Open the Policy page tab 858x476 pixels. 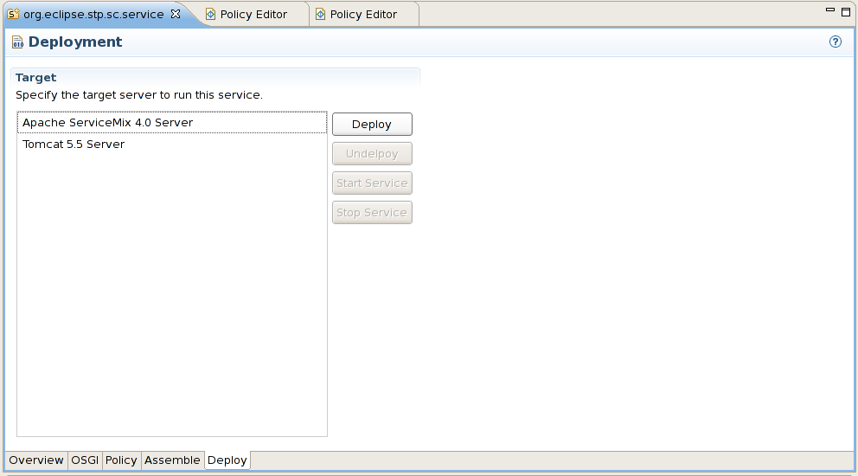(x=121, y=460)
